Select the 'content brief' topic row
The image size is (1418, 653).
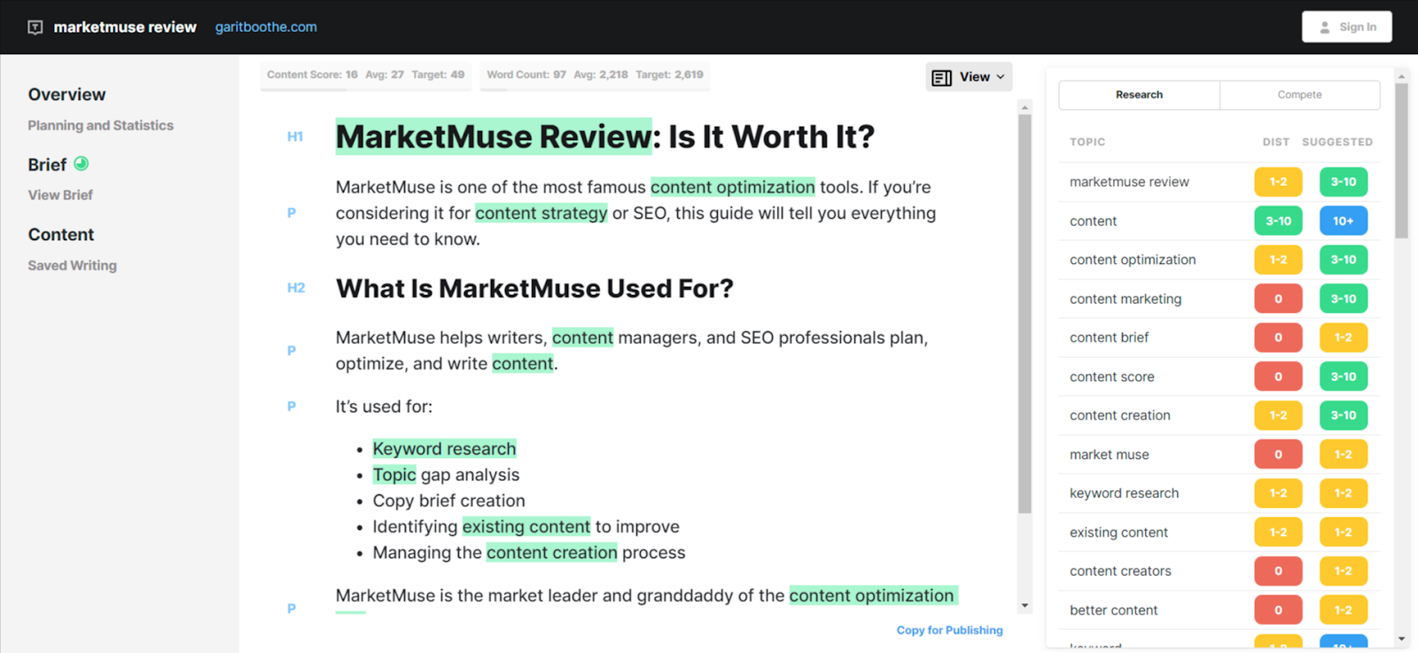pyautogui.click(x=1219, y=338)
